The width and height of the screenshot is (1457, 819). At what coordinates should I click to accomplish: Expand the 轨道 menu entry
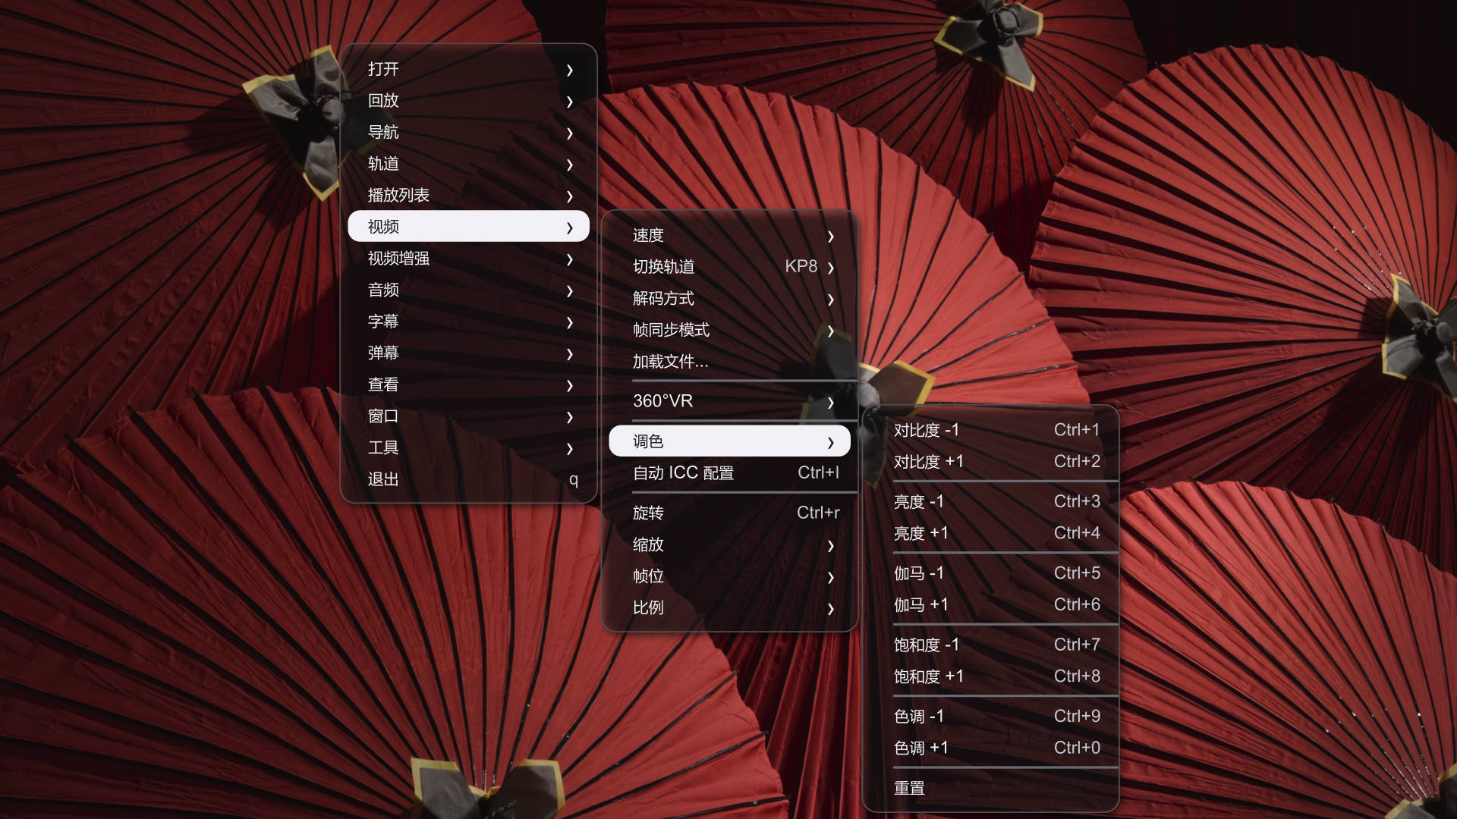tap(468, 164)
